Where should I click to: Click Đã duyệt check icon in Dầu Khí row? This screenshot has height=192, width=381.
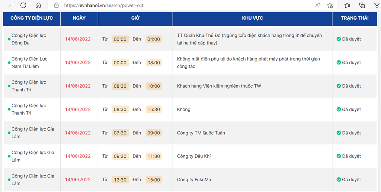[339, 156]
